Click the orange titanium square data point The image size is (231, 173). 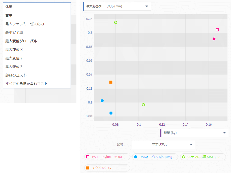[111, 82]
